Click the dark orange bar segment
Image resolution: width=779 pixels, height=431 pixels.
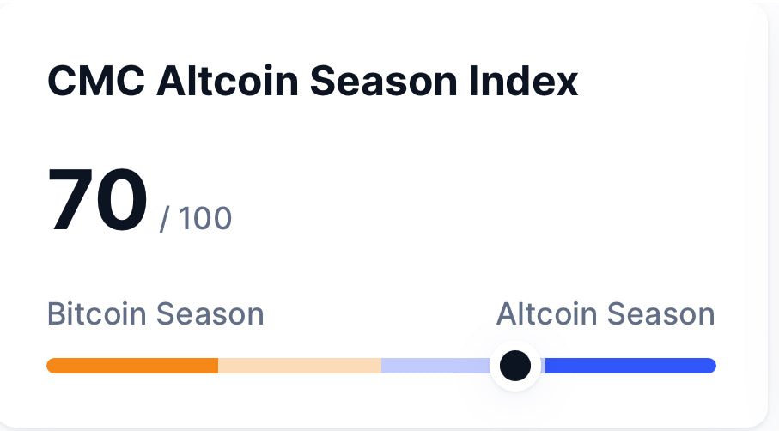(133, 366)
